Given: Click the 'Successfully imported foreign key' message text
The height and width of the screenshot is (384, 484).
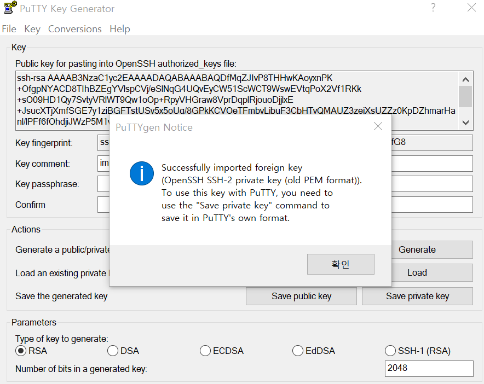Looking at the screenshot, I should coord(232,167).
